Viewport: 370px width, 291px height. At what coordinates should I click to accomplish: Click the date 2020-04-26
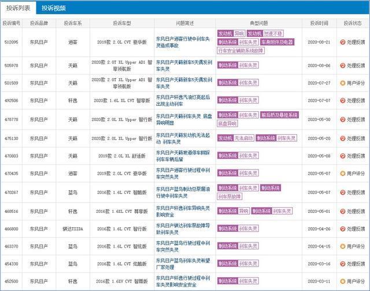pyautogui.click(x=319, y=229)
